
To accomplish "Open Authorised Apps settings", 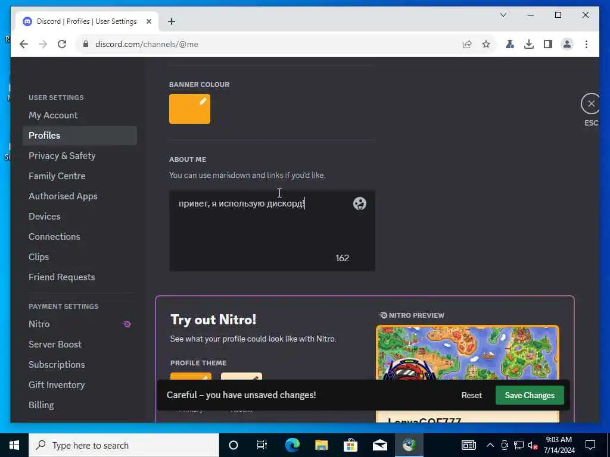I will pyautogui.click(x=80, y=196).
